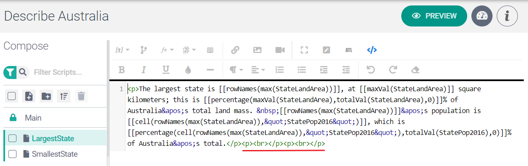Click the edit pencil square icon
Viewport: 528px width, 166px height.
[326, 50]
